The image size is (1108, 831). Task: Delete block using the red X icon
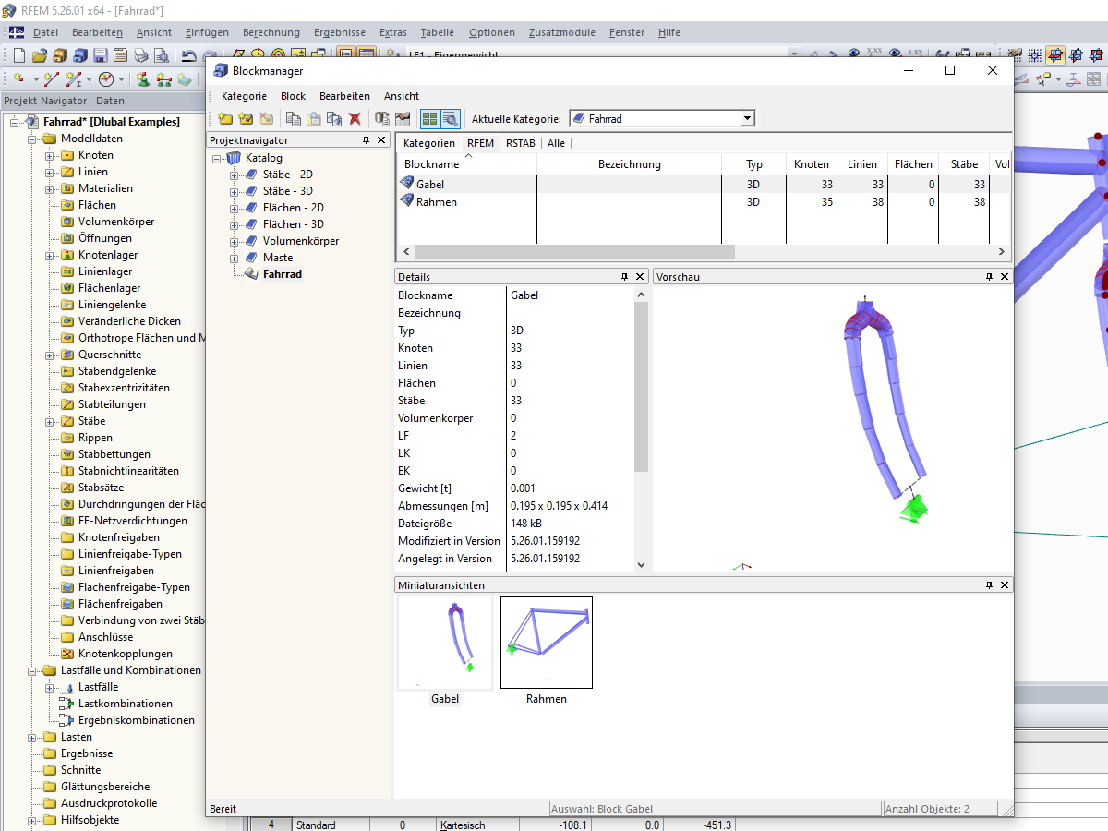(x=355, y=119)
